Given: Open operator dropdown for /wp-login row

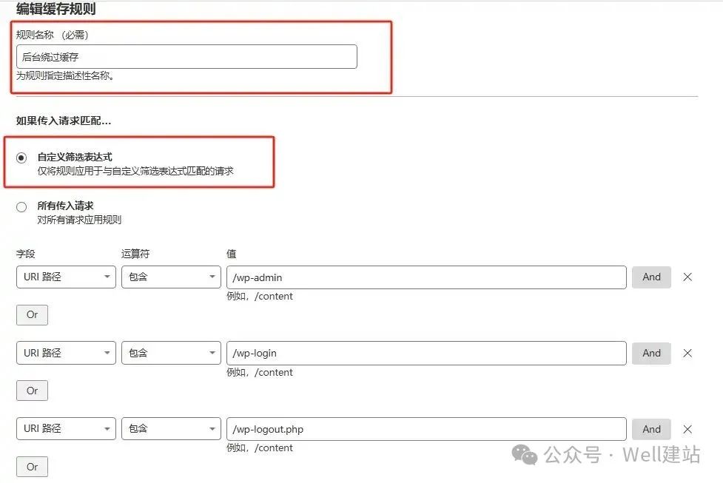Looking at the screenshot, I should tap(171, 353).
